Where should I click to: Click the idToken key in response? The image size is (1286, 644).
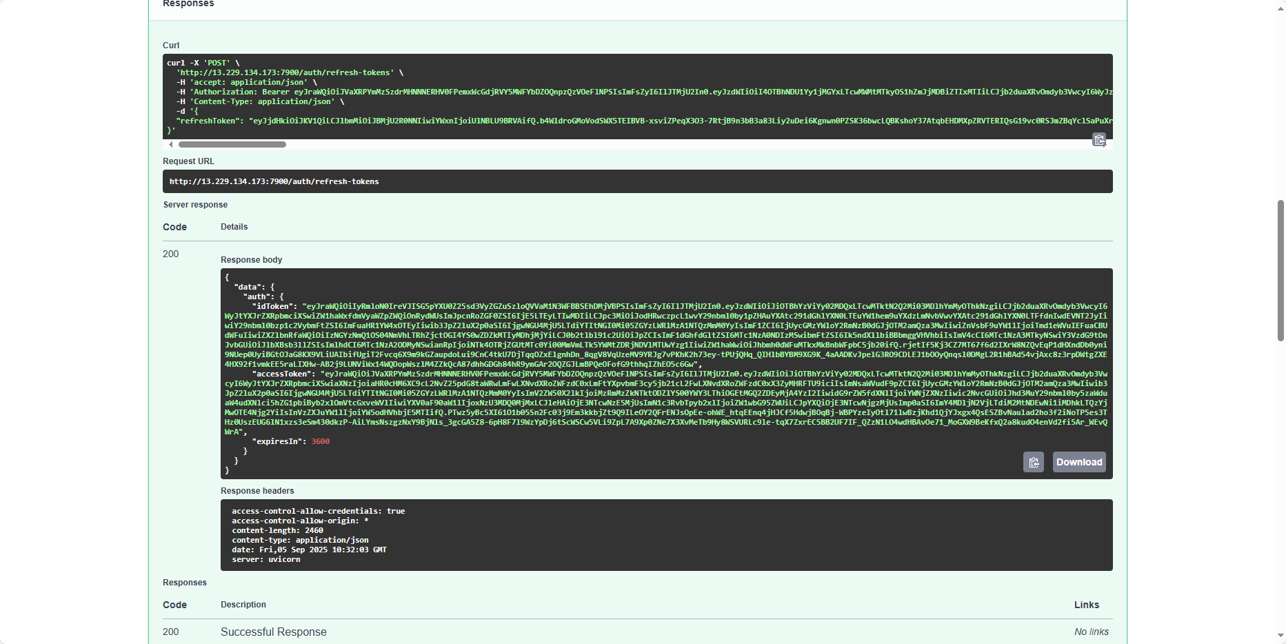click(x=274, y=306)
